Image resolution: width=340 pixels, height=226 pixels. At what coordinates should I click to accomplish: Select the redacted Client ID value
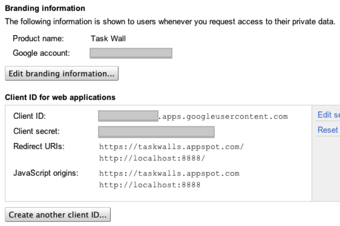click(x=128, y=116)
